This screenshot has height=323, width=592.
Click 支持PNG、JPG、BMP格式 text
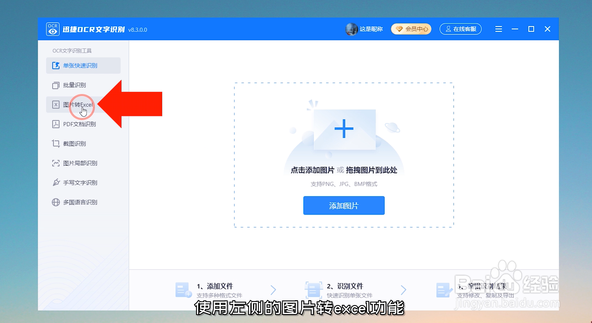point(344,184)
